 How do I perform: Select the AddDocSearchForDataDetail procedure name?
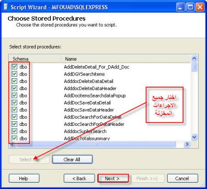click(93, 117)
